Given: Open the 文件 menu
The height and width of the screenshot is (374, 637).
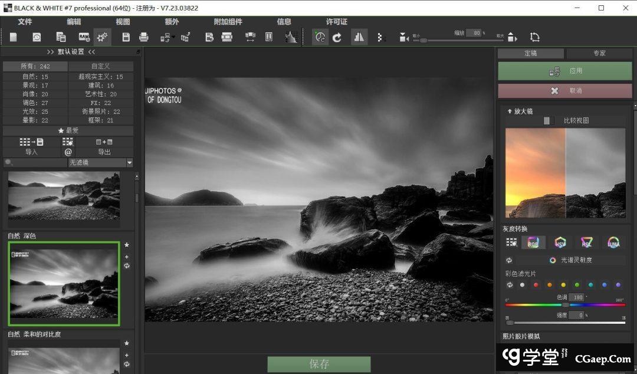Looking at the screenshot, I should click(x=25, y=22).
